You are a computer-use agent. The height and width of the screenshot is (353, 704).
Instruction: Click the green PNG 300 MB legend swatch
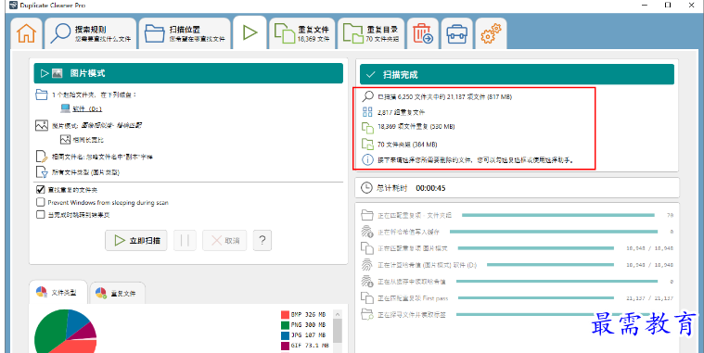pyautogui.click(x=285, y=325)
